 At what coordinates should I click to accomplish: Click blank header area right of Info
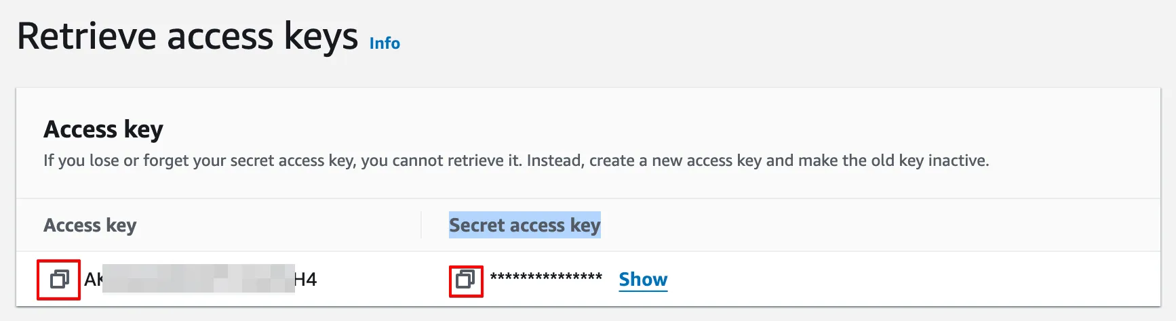click(746, 41)
